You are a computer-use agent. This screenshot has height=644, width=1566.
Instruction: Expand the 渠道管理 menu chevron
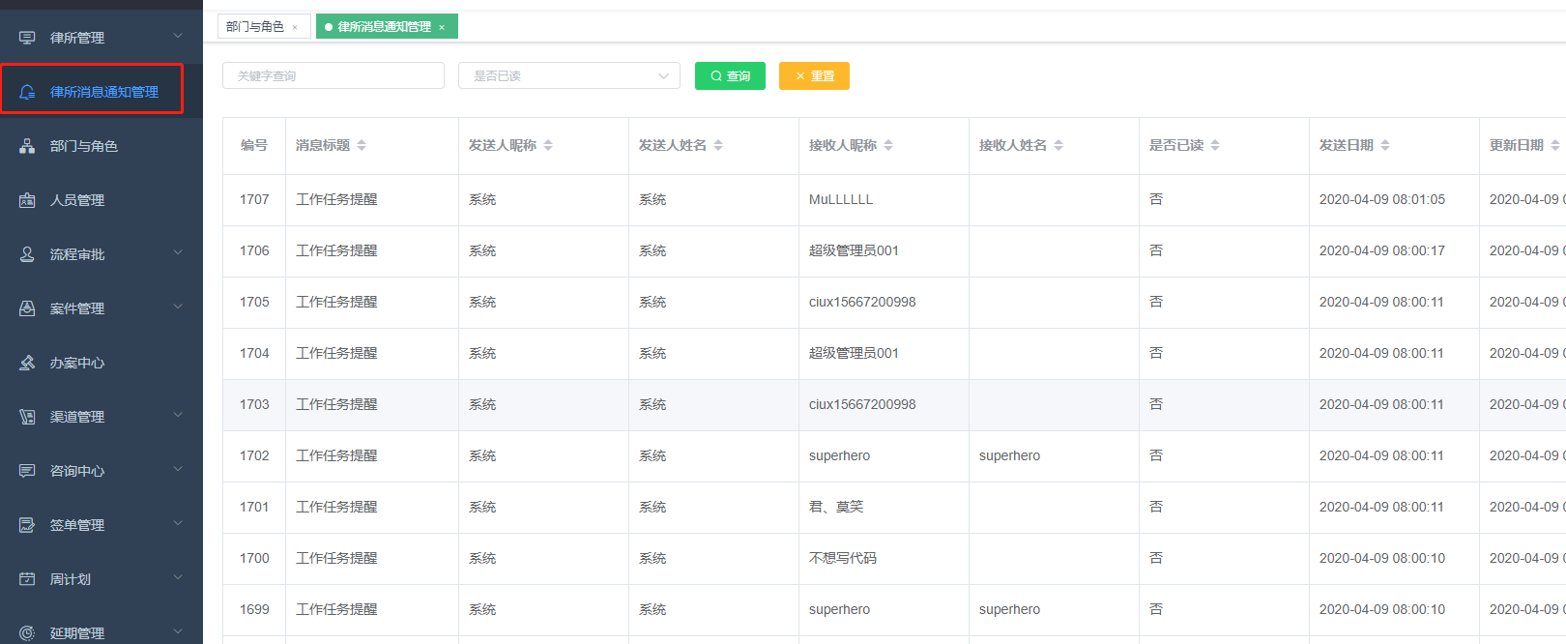pos(178,415)
